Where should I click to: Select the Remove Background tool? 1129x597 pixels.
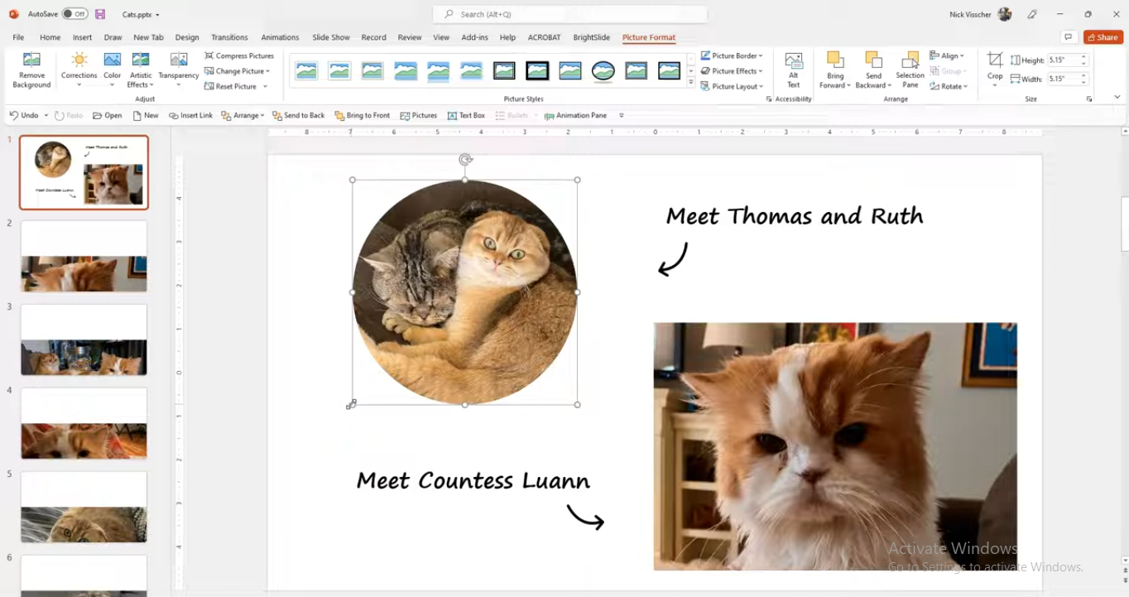31,70
